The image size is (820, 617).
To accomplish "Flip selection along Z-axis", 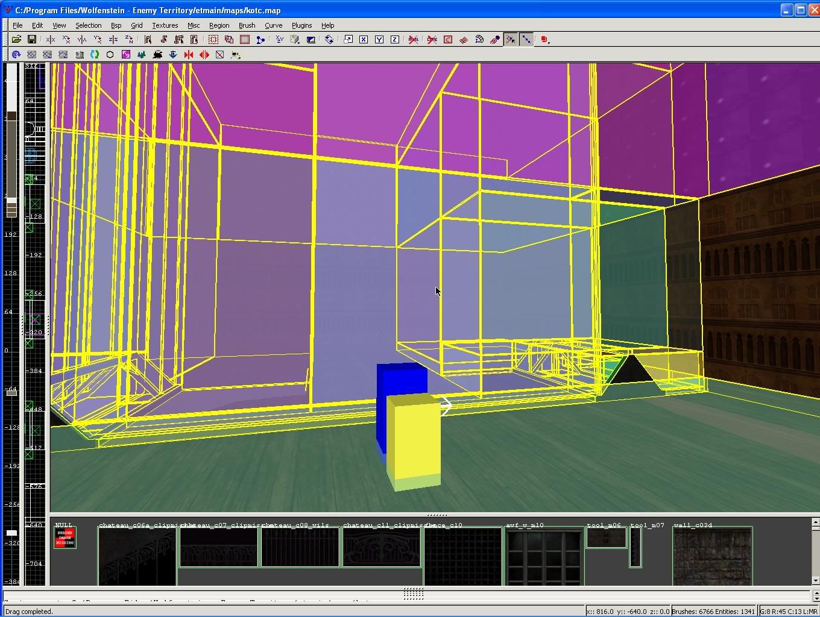I will pyautogui.click(x=113, y=40).
